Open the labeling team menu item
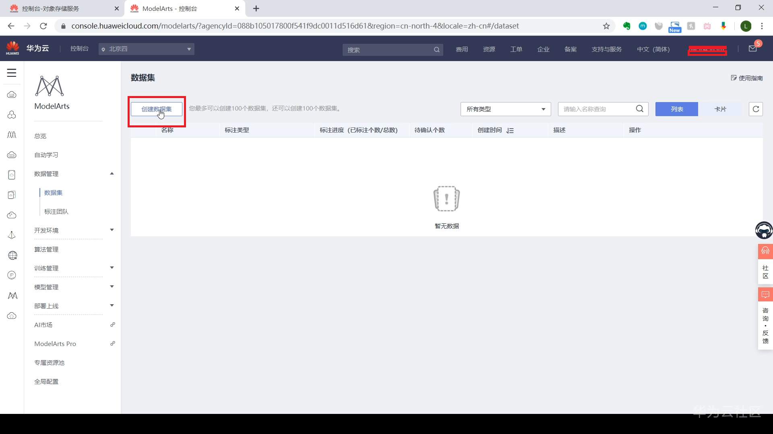This screenshot has width=773, height=434. tap(56, 211)
